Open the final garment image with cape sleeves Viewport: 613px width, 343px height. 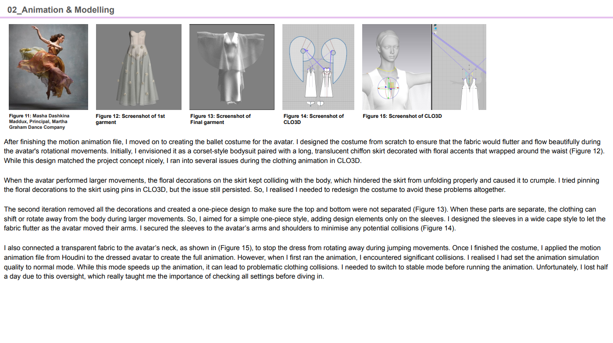pyautogui.click(x=232, y=67)
